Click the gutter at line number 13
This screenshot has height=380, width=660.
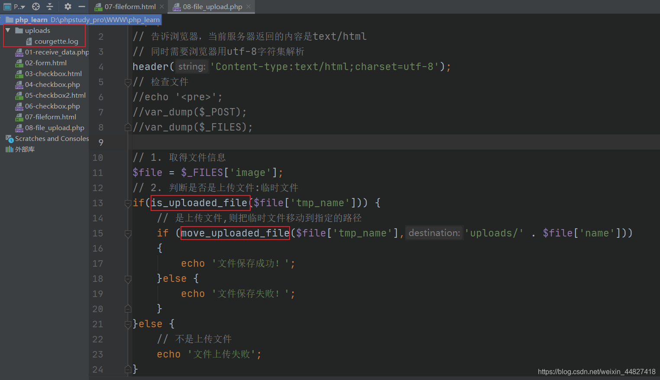point(98,203)
